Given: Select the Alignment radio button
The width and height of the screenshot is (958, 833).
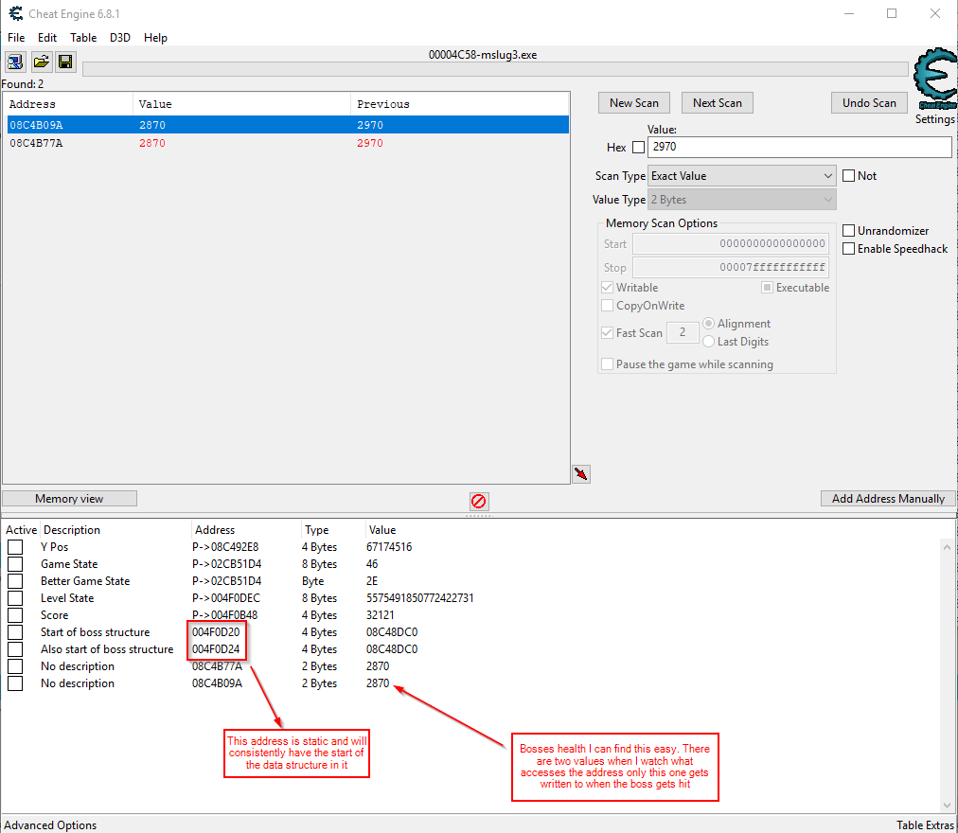Looking at the screenshot, I should 709,323.
